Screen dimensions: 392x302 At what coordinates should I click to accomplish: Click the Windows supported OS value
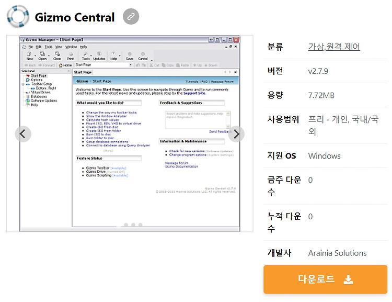[x=324, y=156]
